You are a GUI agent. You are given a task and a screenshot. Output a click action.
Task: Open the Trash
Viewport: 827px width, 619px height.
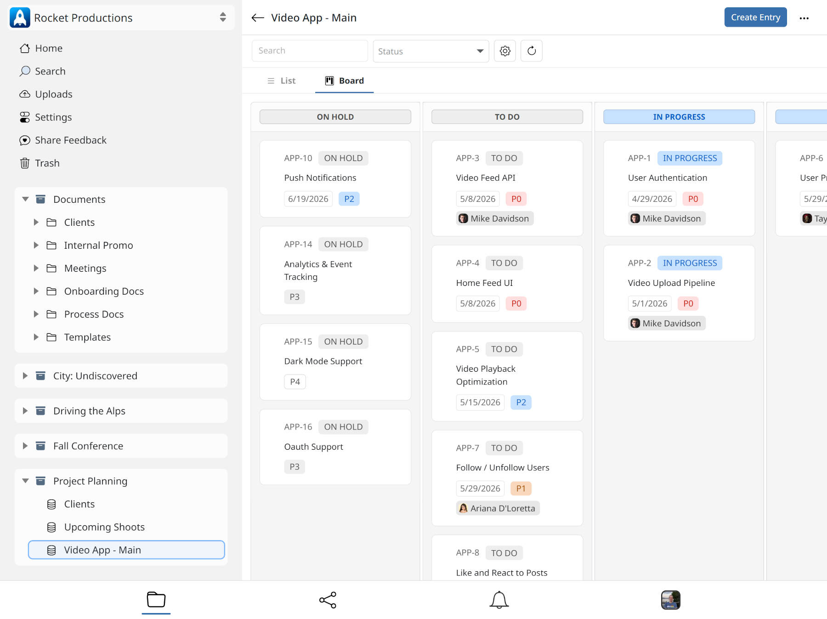(x=47, y=163)
